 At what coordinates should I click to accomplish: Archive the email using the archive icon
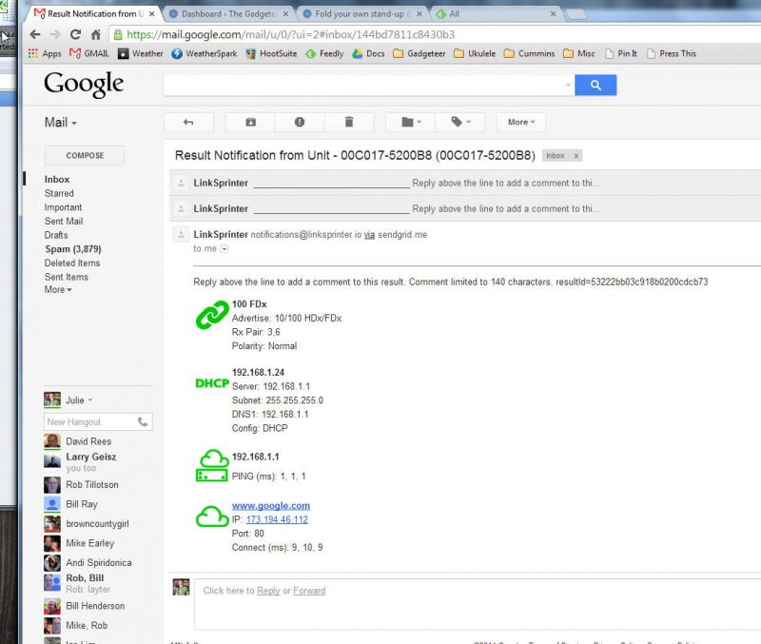250,122
